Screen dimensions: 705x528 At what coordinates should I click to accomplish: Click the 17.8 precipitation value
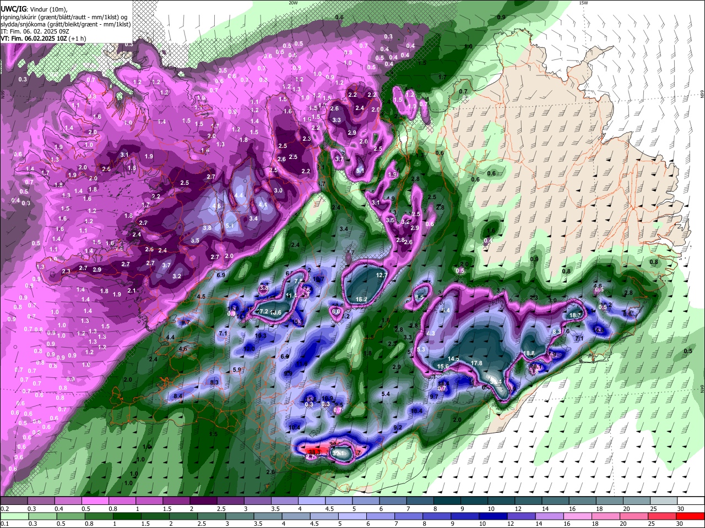coord(477,363)
